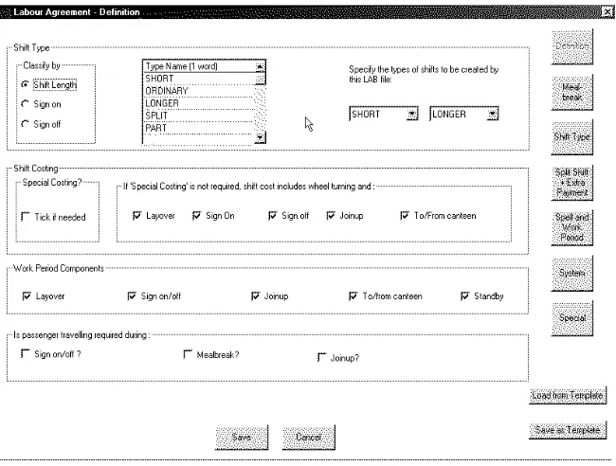Close the Labour Agreement Definition window

click(607, 12)
